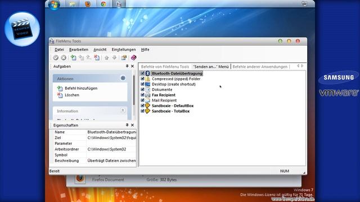The image size is (360, 202).
Task: Switch to Befehle von FileMenu Tools tab
Action: pyautogui.click(x=165, y=67)
